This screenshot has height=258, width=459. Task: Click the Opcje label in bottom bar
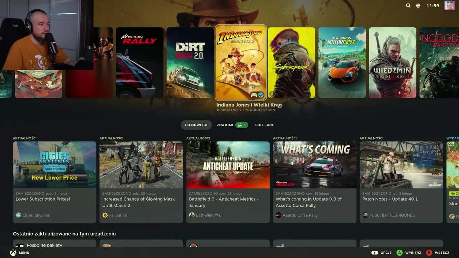point(386,253)
